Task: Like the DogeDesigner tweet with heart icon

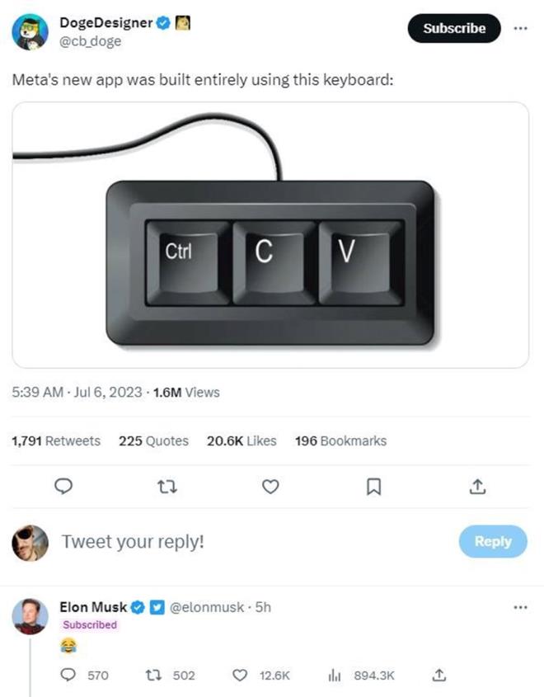Action: (x=270, y=487)
